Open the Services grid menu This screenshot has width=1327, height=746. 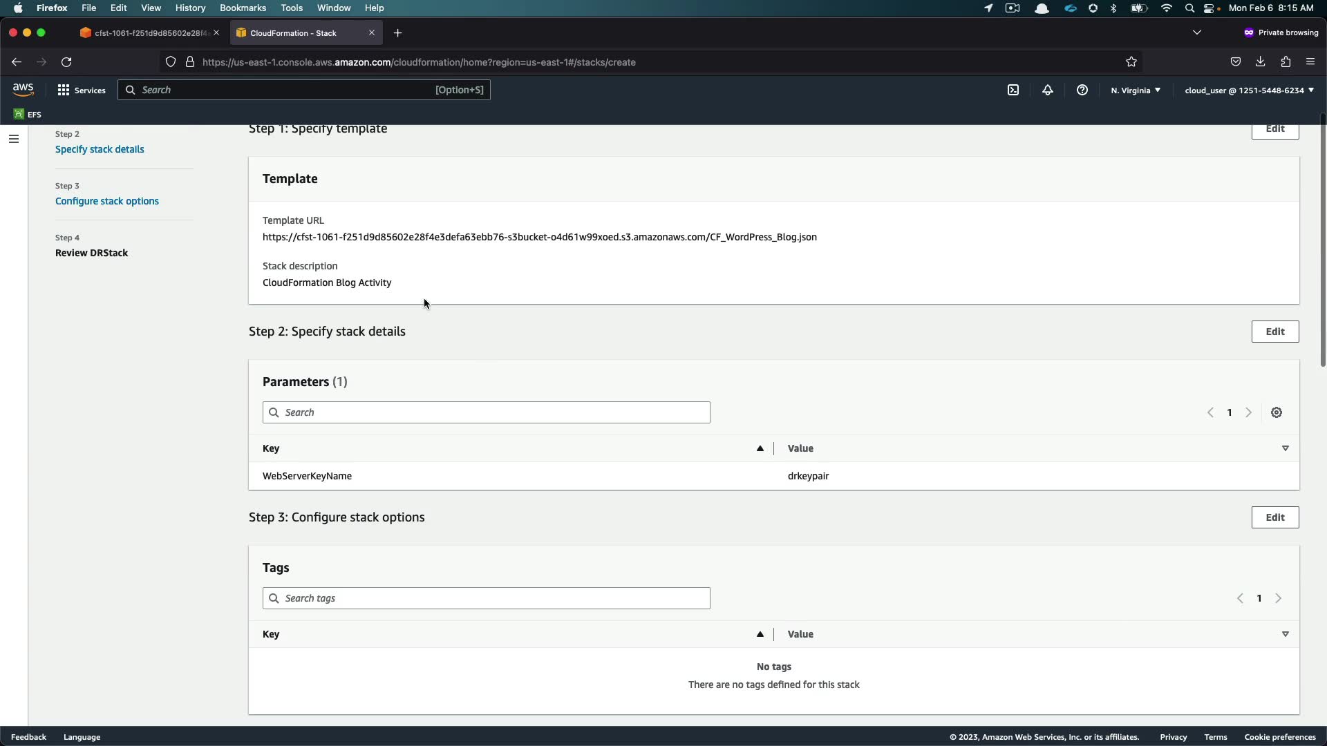coord(82,90)
